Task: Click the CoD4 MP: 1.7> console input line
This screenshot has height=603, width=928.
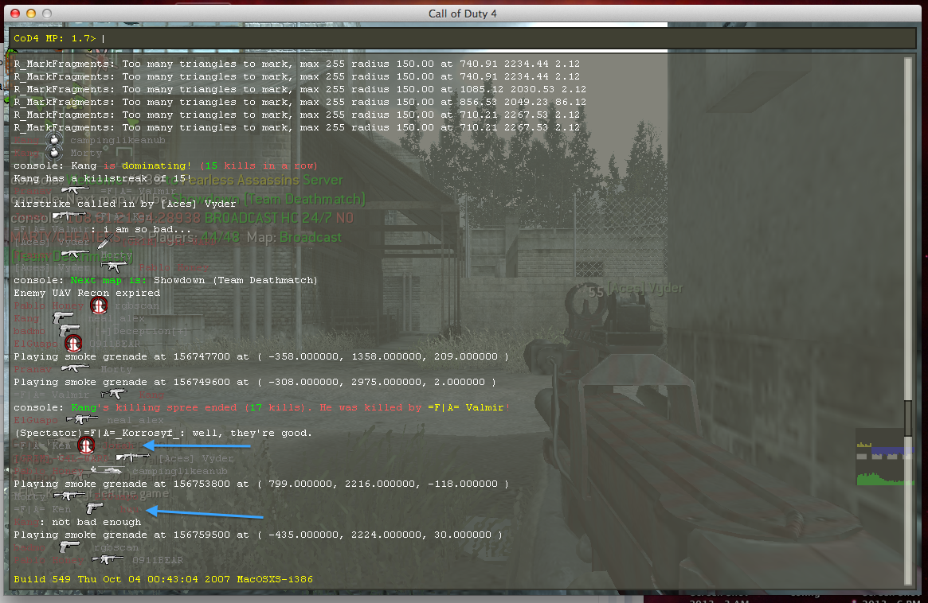Action: tap(464, 38)
